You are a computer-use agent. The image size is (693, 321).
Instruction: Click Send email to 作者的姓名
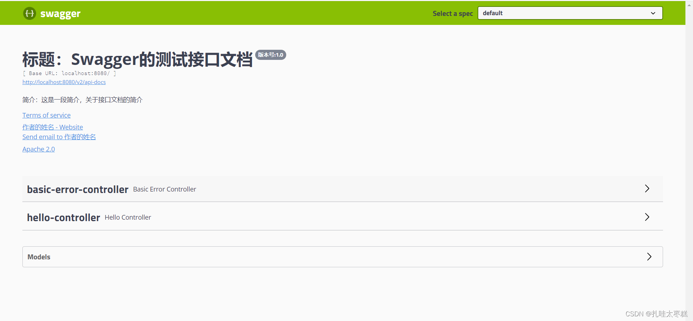coord(59,137)
